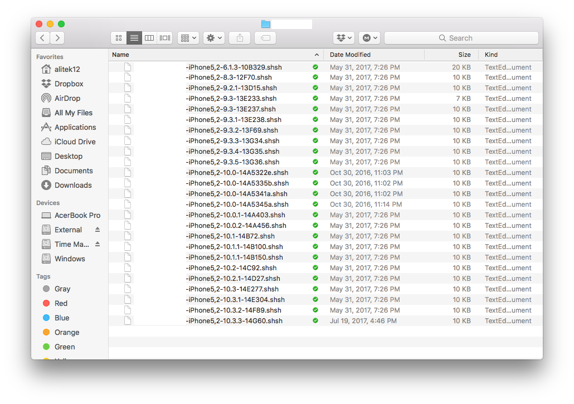Switch to Cover Flow view
574x404 pixels.
(x=165, y=38)
